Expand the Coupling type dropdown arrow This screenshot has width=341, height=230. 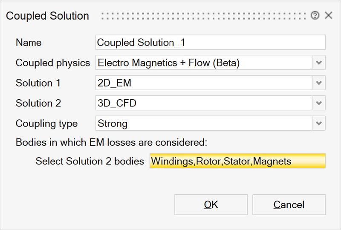click(x=319, y=124)
